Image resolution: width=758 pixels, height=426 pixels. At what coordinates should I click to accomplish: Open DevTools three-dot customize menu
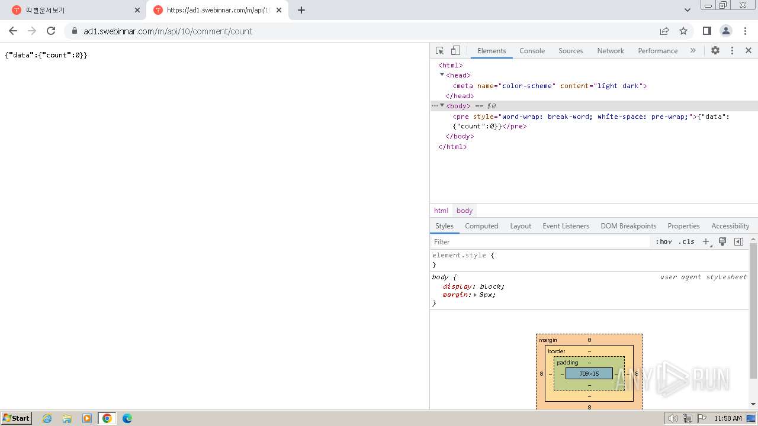(732, 51)
